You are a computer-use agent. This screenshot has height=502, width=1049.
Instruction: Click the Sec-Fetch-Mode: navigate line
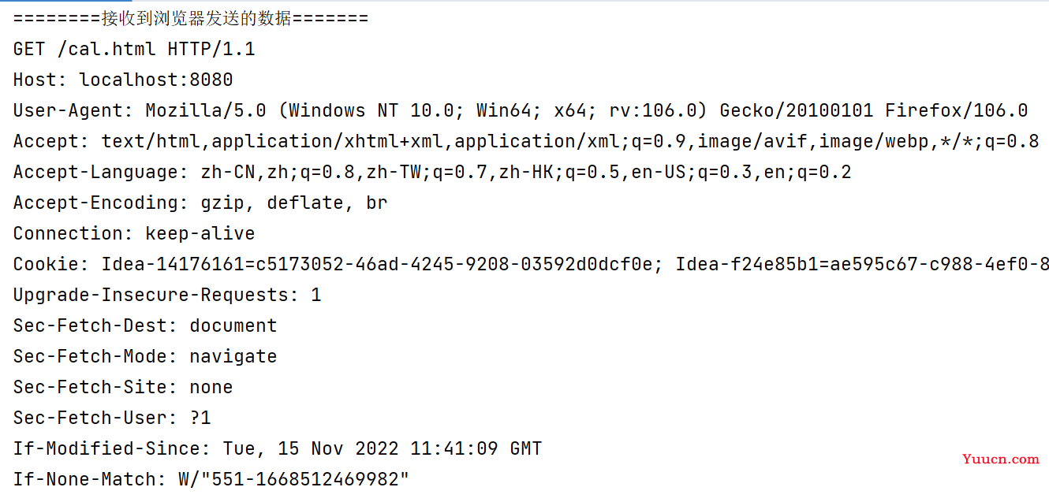pyautogui.click(x=145, y=357)
